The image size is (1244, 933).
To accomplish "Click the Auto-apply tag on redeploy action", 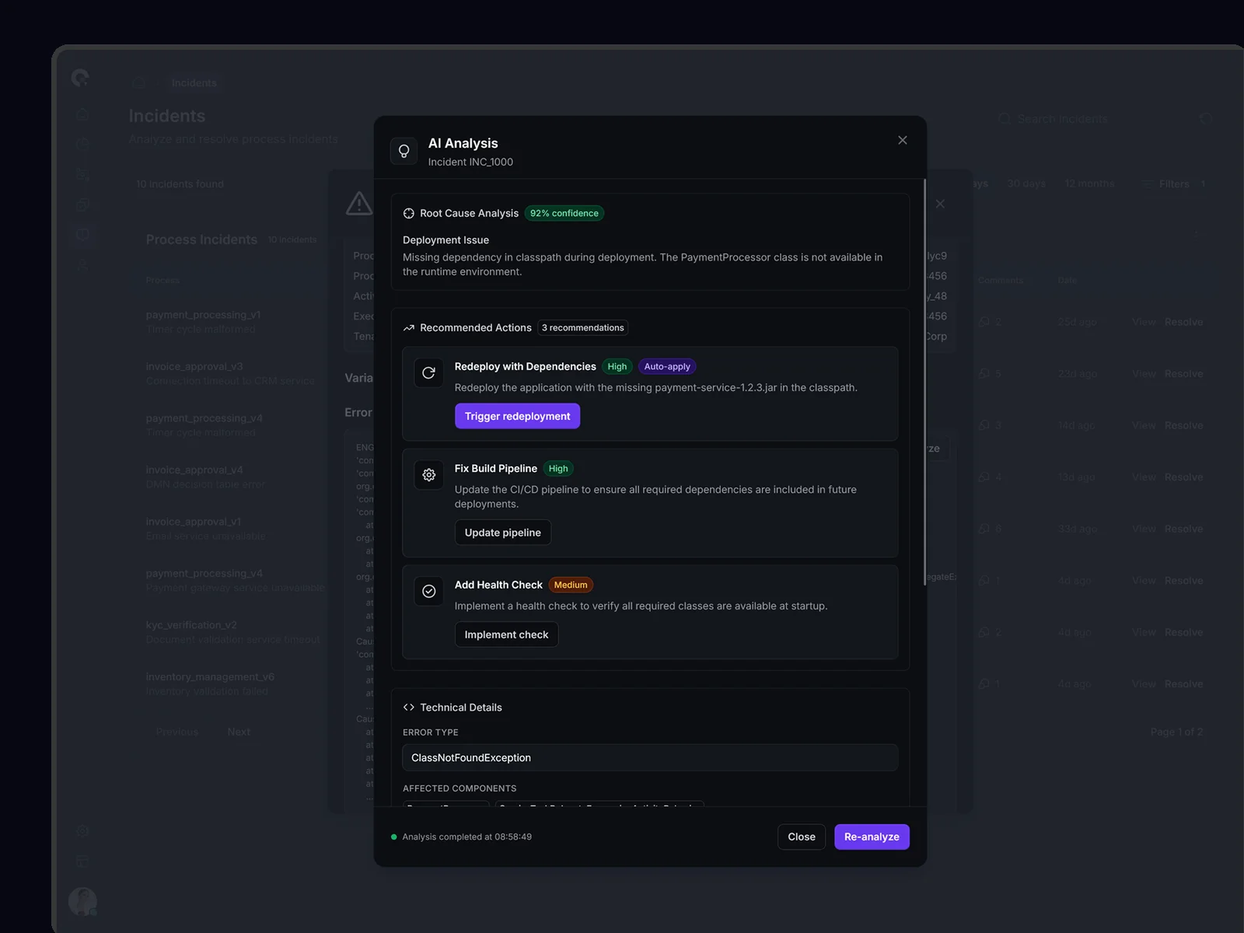I will tap(666, 366).
